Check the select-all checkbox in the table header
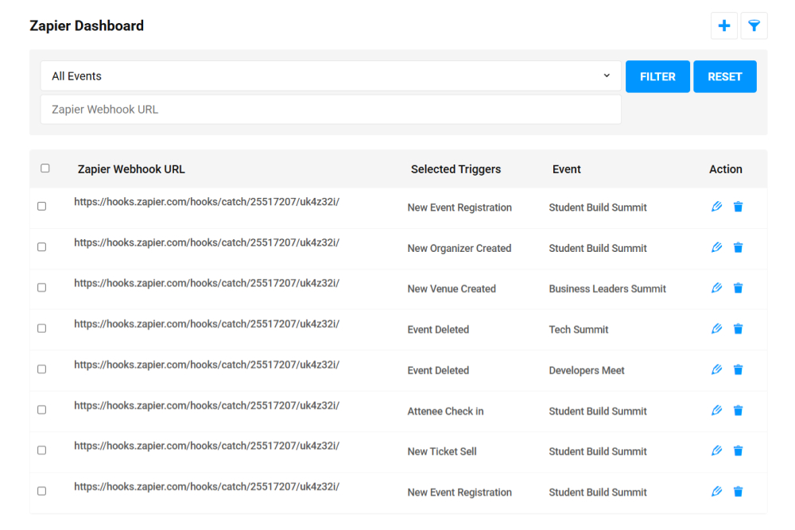 coord(45,168)
